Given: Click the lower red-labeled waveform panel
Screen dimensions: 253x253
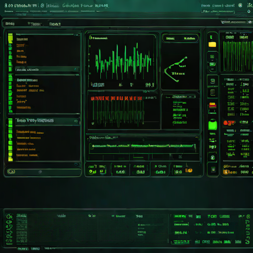Looking at the screenshot, I should pos(124,110).
